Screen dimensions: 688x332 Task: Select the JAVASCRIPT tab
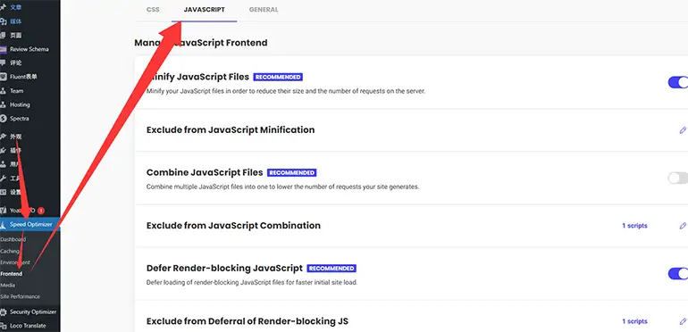tap(204, 10)
